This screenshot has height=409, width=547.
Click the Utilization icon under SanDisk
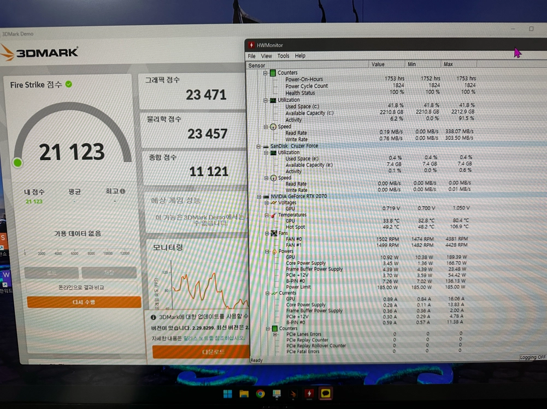pos(273,153)
